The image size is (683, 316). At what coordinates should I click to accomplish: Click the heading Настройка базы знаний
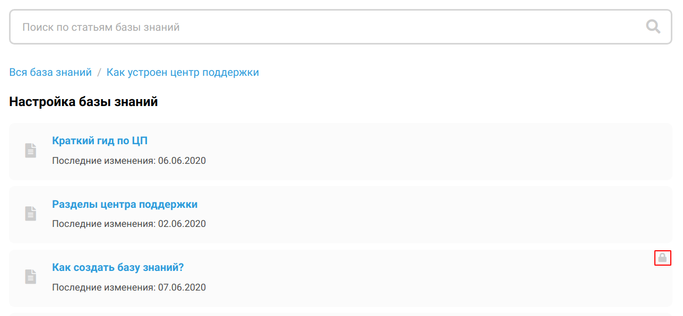coord(84,101)
